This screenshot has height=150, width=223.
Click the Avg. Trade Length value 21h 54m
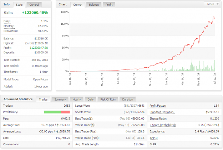139,144
